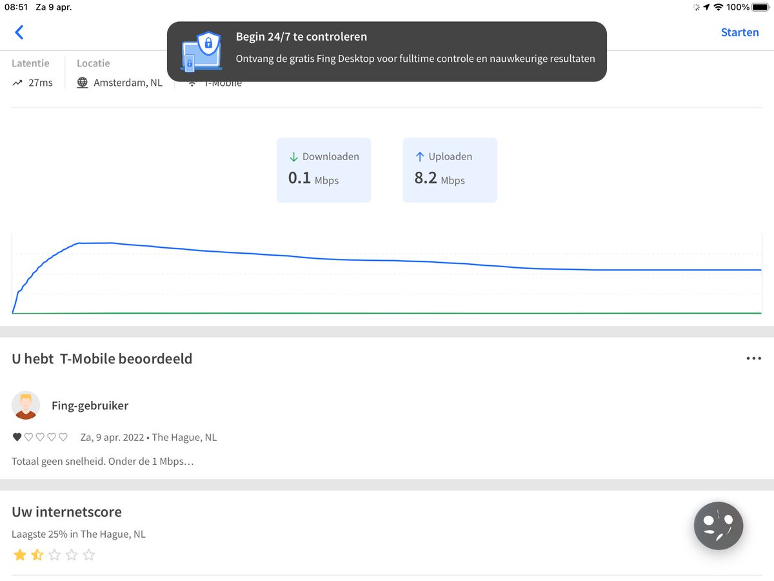Tap the fourth empty score star
Viewport: 774px width, 581px height.
(72, 555)
